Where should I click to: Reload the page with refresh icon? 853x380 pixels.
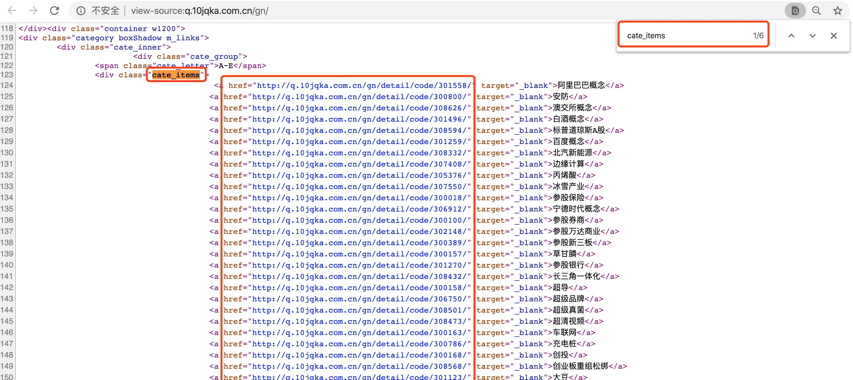click(x=55, y=11)
